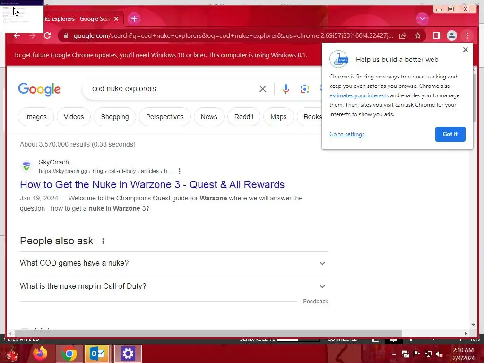
Task: Open How to Get the Nuke result
Action: 152,185
